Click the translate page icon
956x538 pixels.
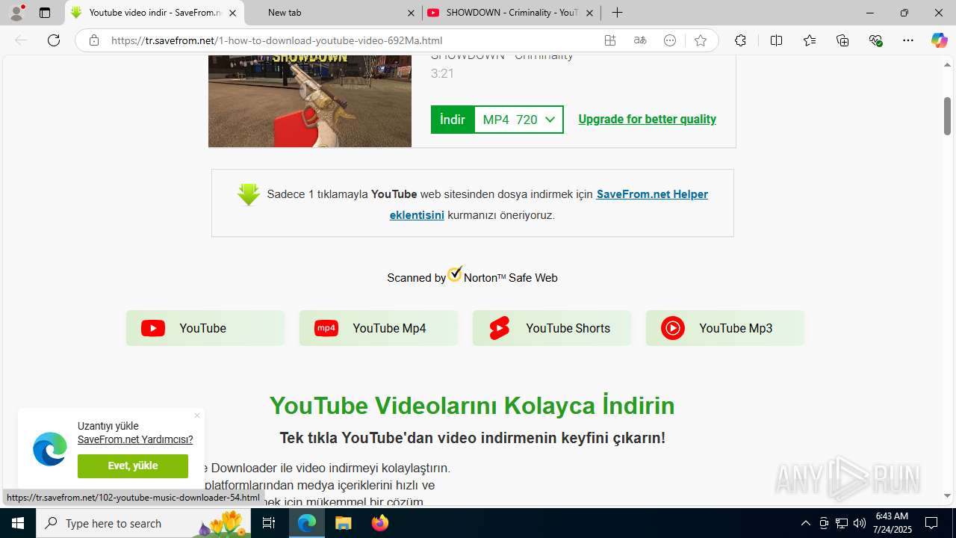tap(640, 40)
